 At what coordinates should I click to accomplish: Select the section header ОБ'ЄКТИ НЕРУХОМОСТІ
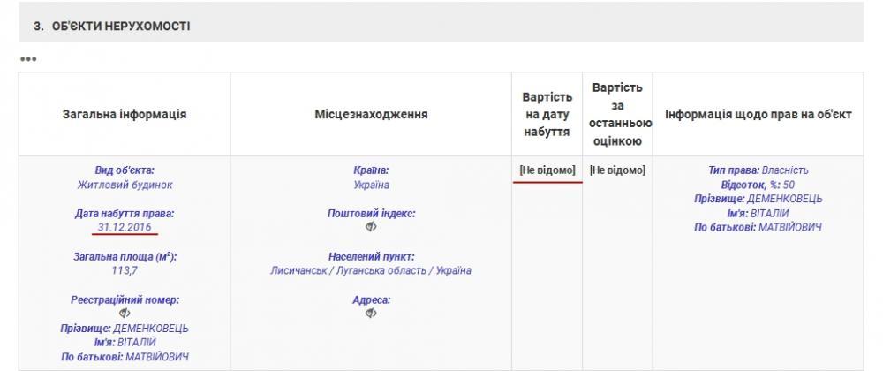(x=111, y=26)
